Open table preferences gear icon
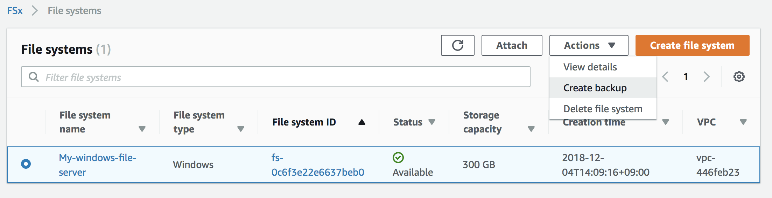This screenshot has width=772, height=198. click(x=739, y=77)
